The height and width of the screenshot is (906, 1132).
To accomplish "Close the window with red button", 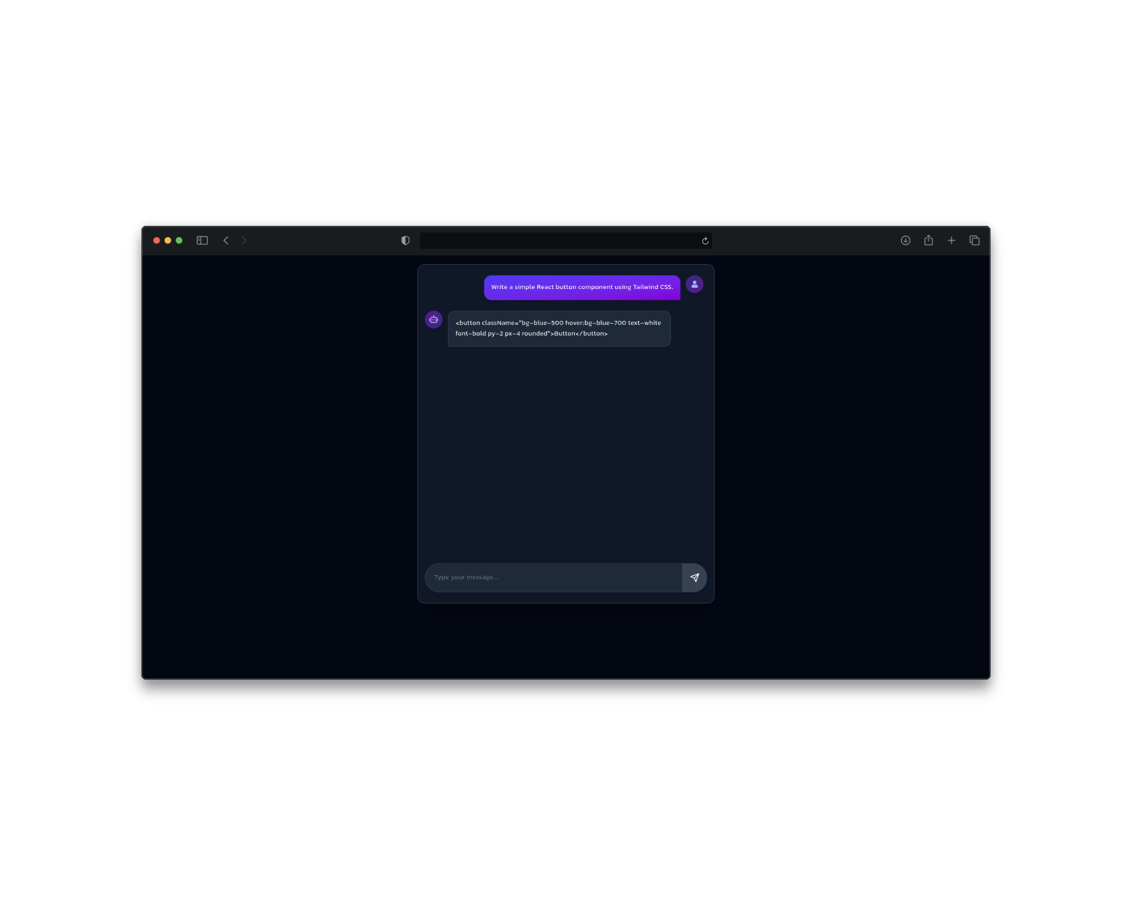I will (157, 241).
